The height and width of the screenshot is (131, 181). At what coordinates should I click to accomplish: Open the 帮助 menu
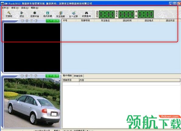tap(35, 8)
